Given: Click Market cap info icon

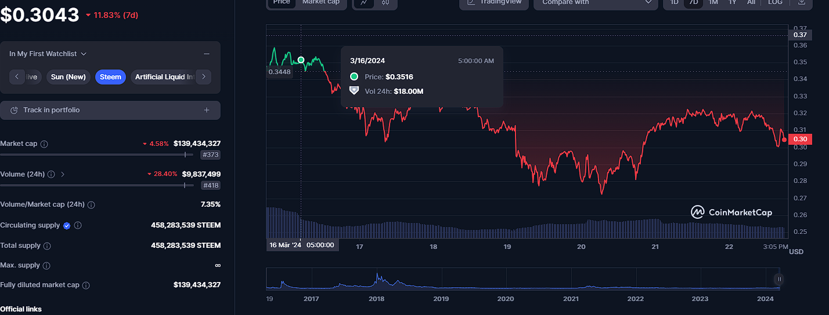Looking at the screenshot, I should pyautogui.click(x=44, y=144).
